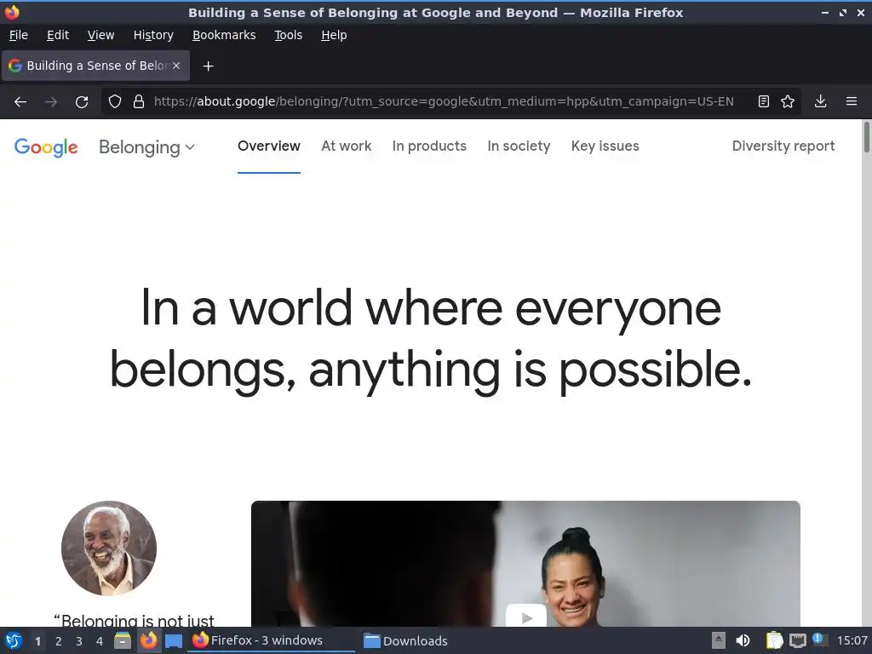Viewport: 872px width, 654px height.
Task: Go to the In products section
Action: coord(429,146)
